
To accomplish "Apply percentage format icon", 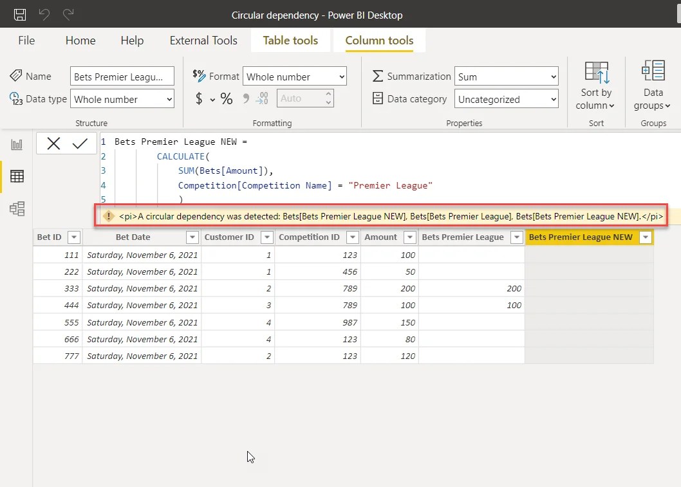I will (x=227, y=98).
